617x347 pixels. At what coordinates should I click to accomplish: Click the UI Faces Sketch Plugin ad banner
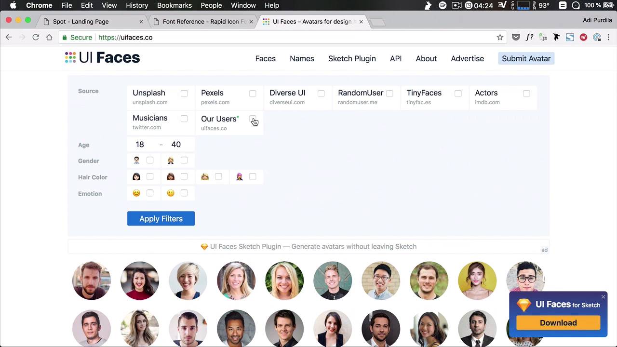click(x=308, y=246)
